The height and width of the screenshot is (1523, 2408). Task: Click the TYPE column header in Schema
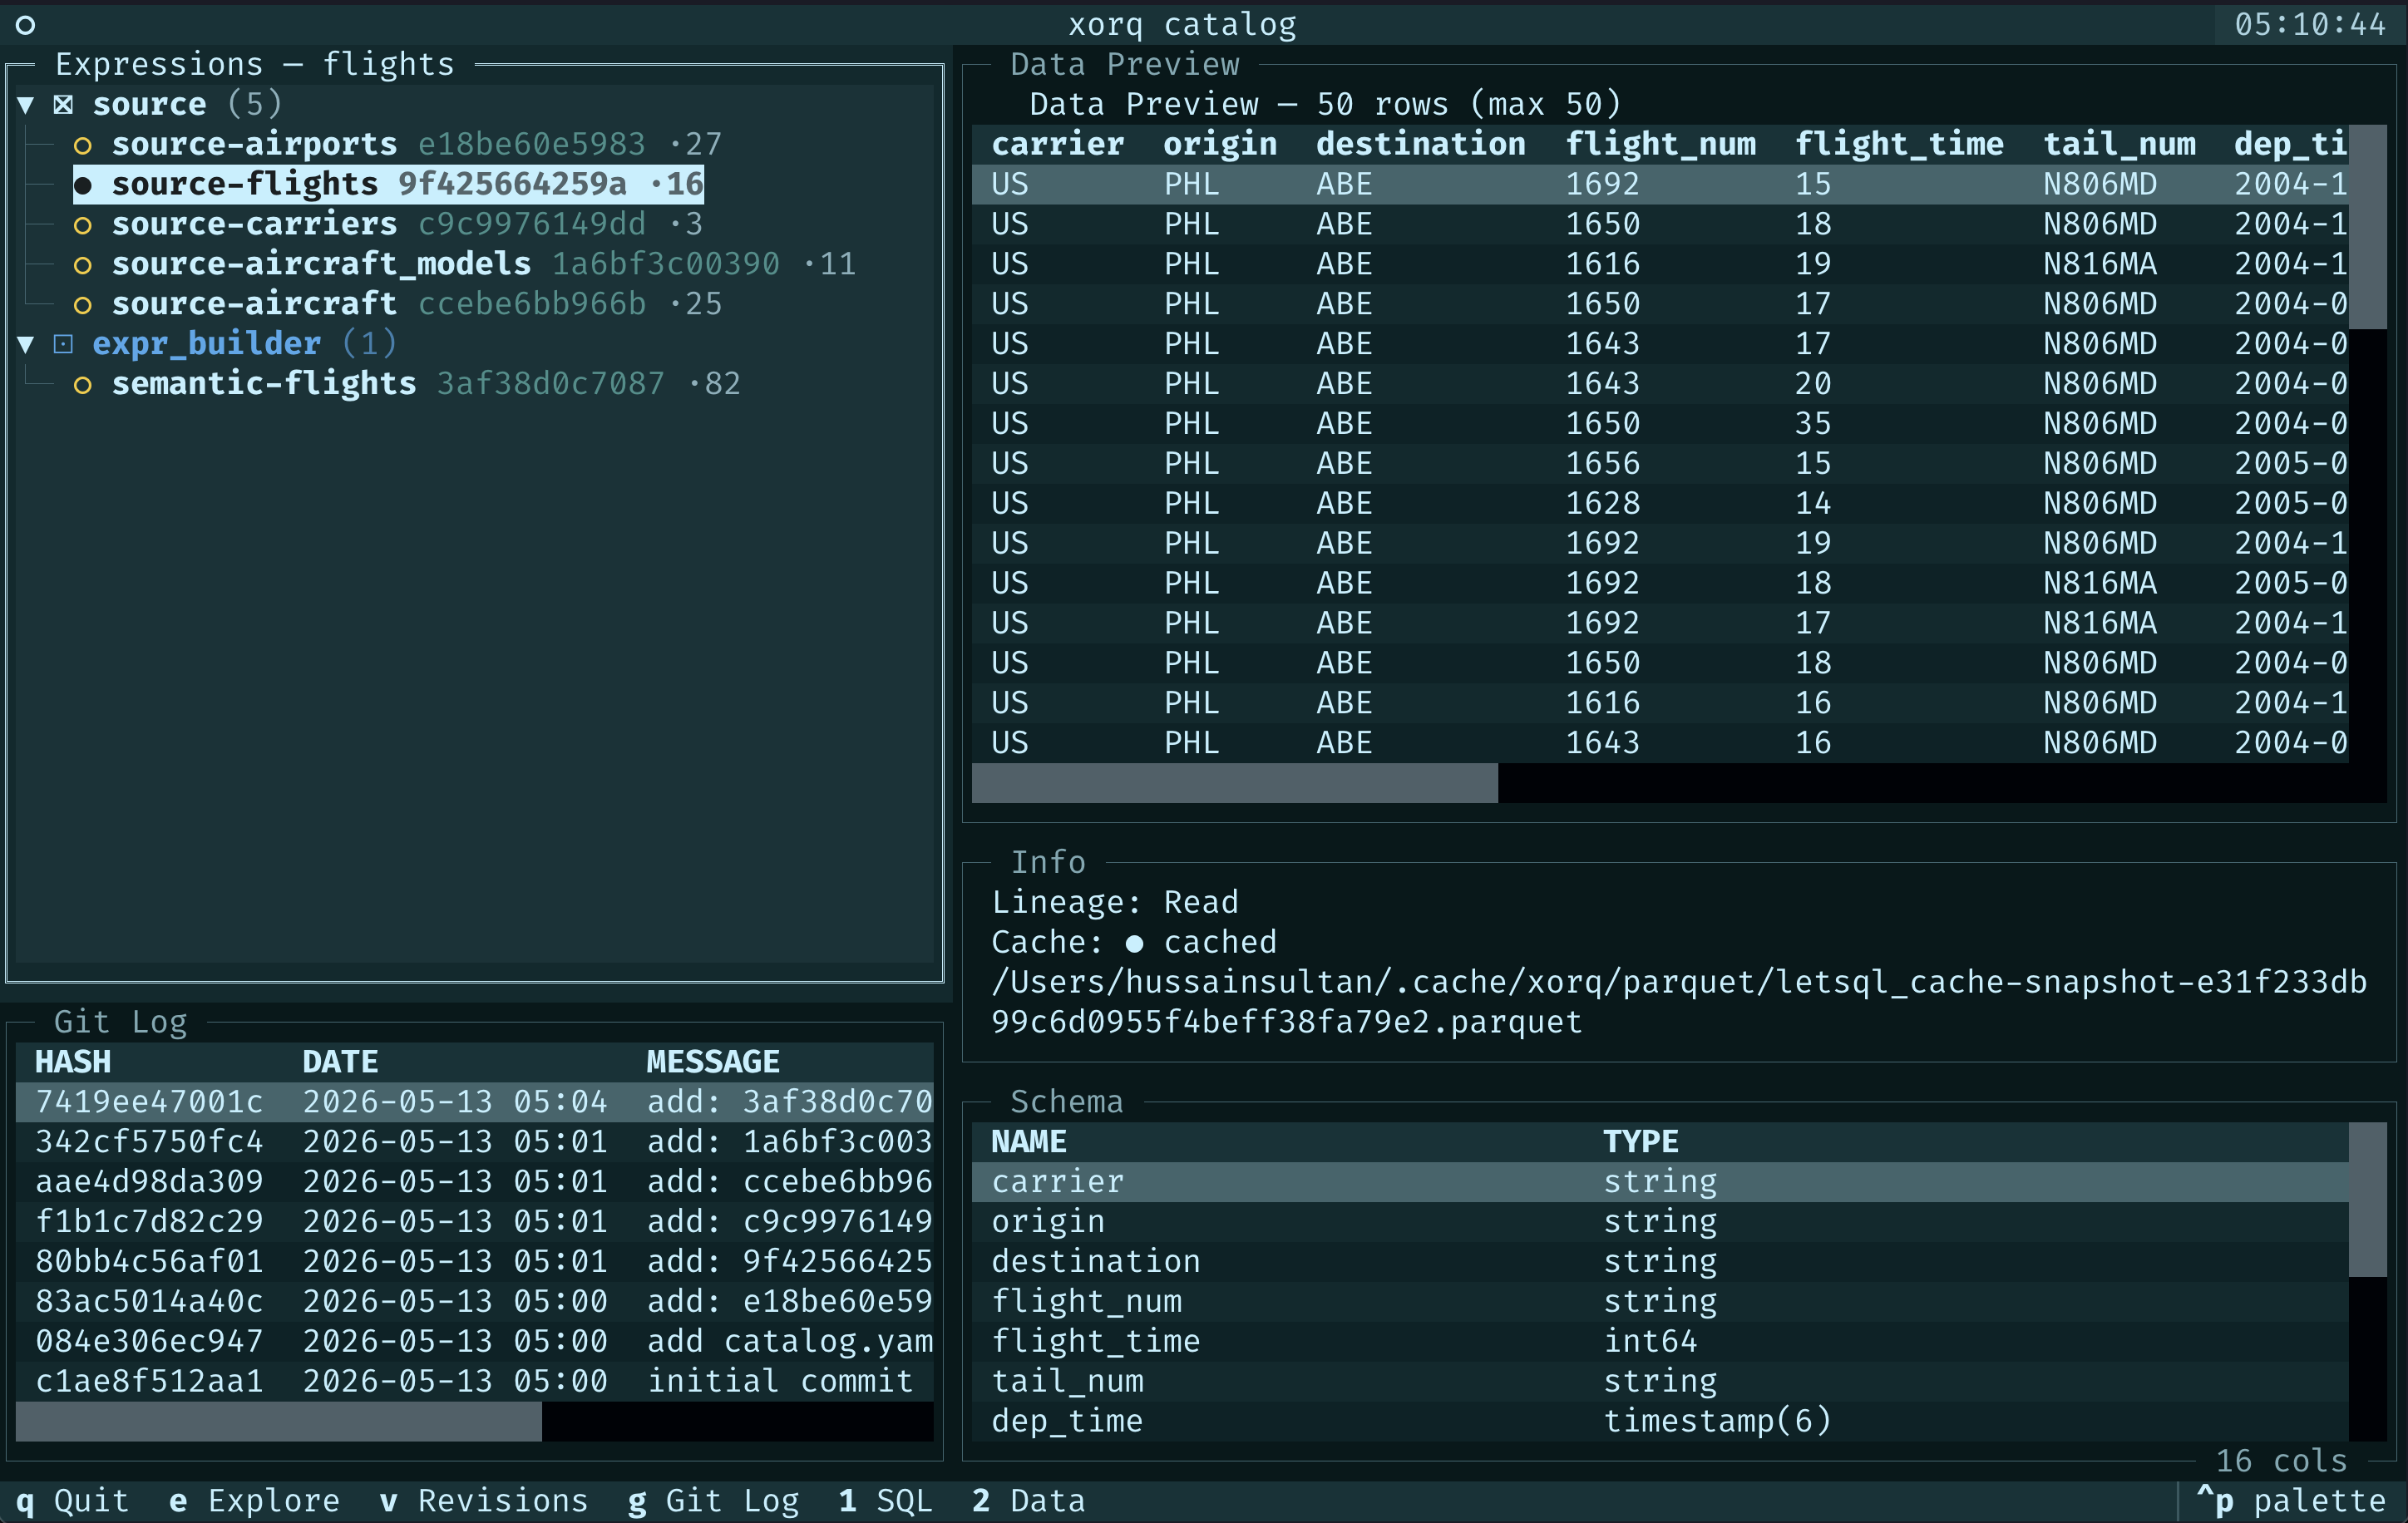[x=1641, y=1142]
